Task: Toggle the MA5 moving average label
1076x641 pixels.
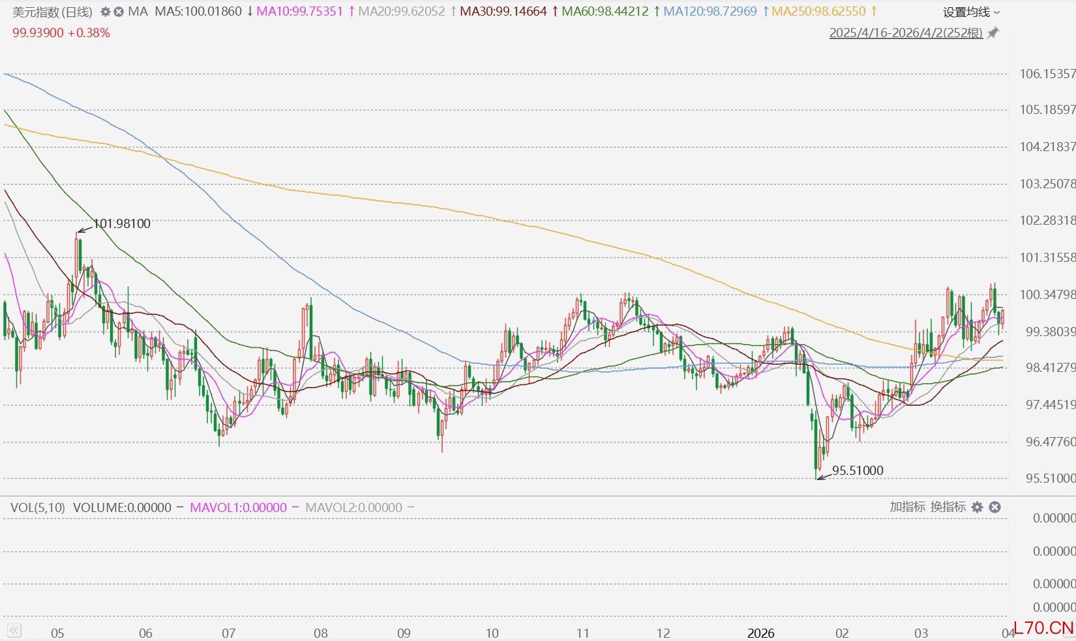Action: [198, 12]
